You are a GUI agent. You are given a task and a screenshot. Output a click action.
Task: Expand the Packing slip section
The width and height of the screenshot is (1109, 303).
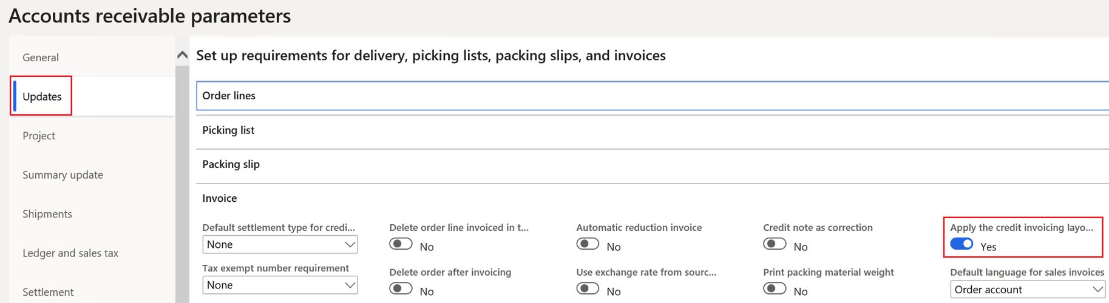(653, 164)
